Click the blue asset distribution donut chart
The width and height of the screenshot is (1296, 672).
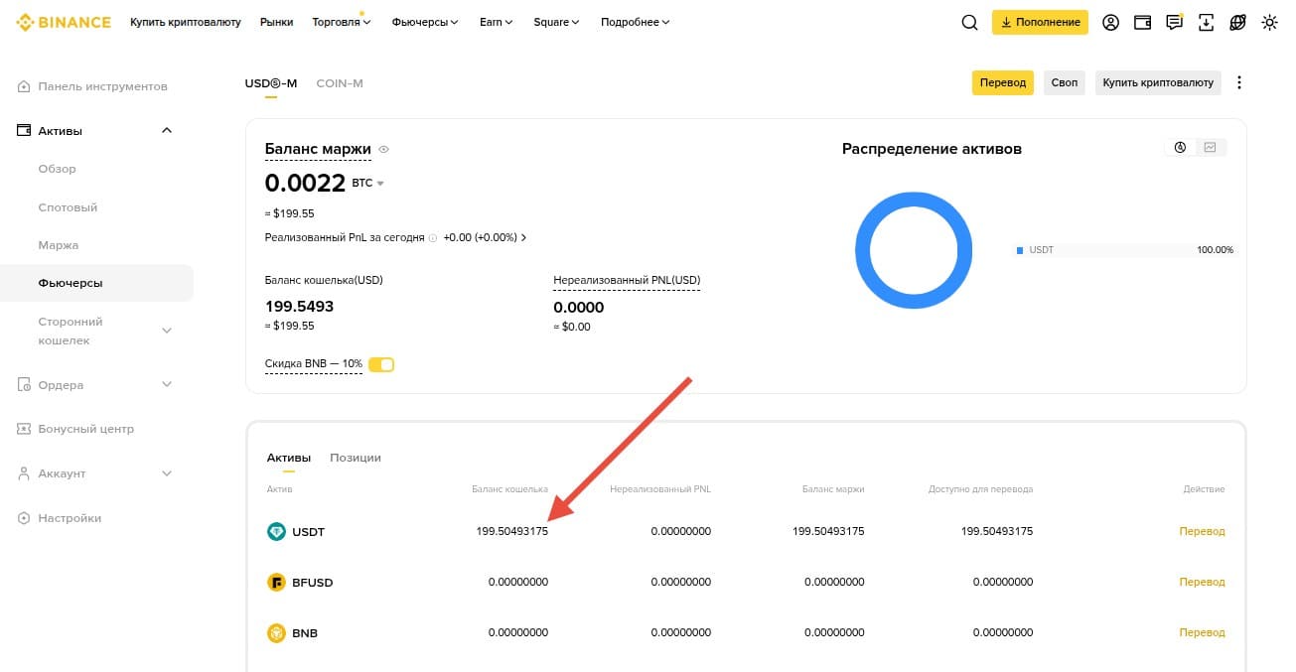(x=913, y=250)
